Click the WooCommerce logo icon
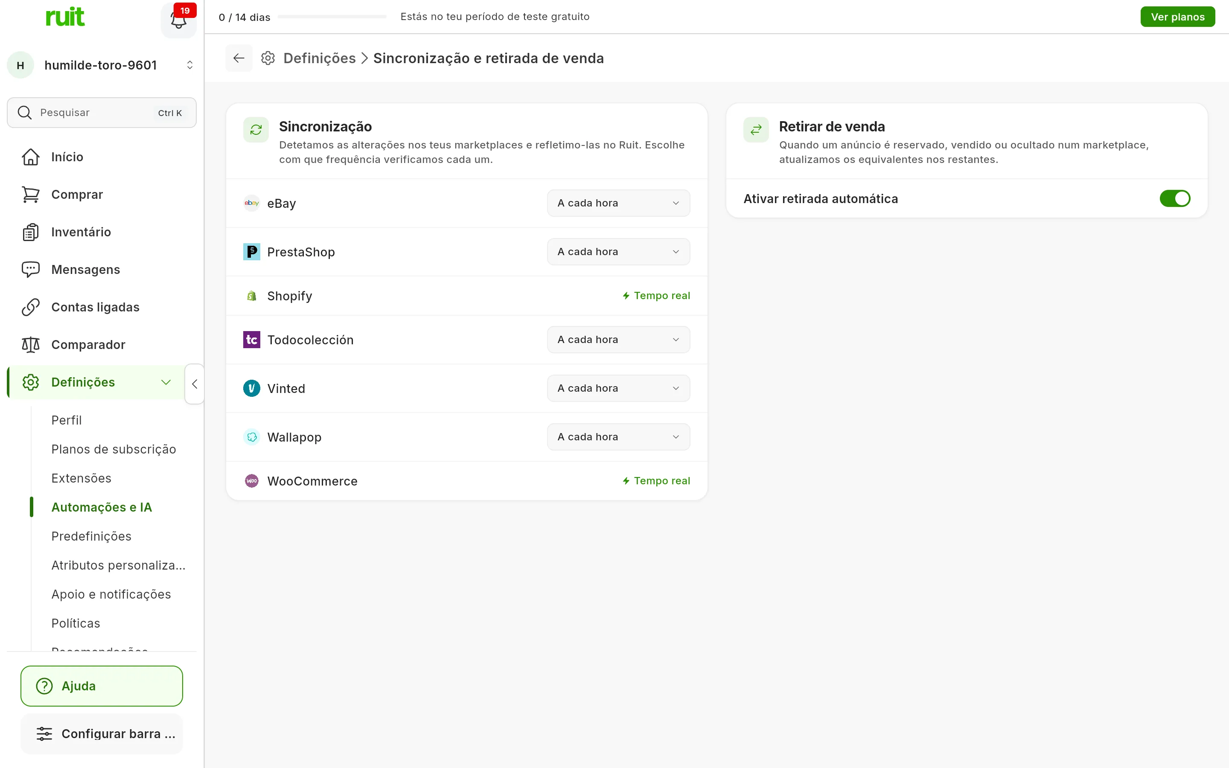This screenshot has height=768, width=1229. point(252,481)
